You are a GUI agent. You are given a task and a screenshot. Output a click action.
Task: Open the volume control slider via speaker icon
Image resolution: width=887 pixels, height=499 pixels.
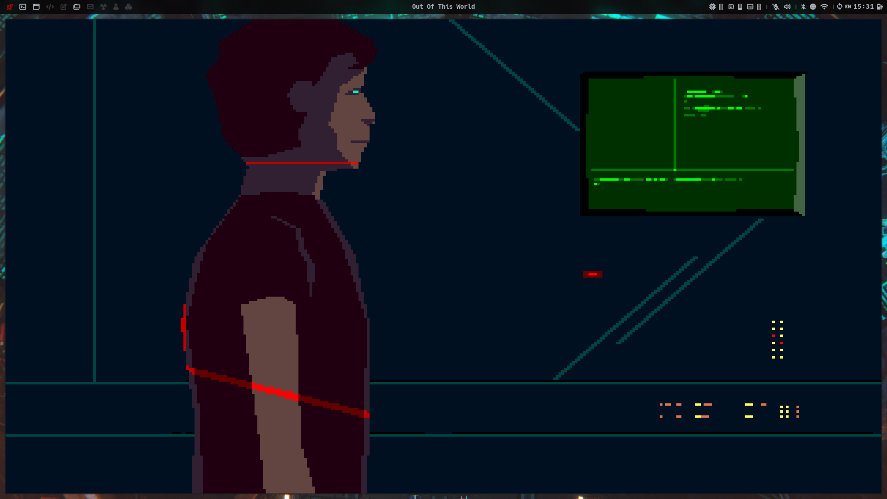[787, 6]
